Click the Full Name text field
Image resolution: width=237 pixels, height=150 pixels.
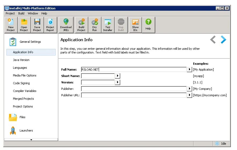point(134,70)
